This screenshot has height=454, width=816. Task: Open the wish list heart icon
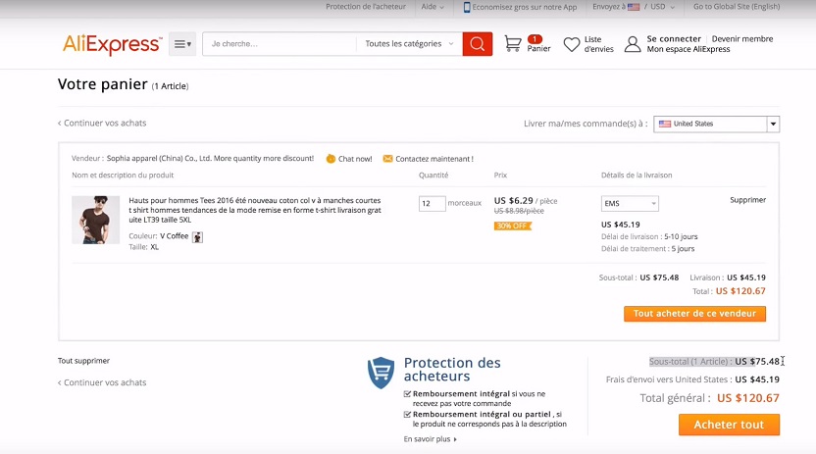(x=572, y=44)
